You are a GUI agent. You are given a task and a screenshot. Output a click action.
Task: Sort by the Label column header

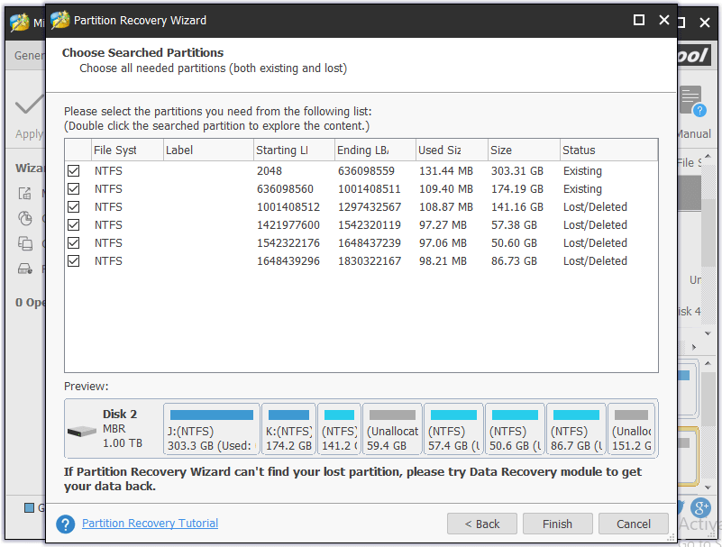(208, 150)
